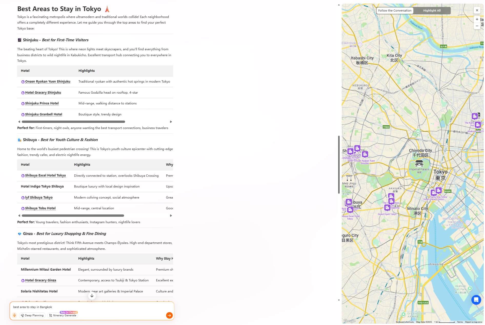
Task: Click the scroll-to-bottom down arrow icon
Action: click(92, 296)
